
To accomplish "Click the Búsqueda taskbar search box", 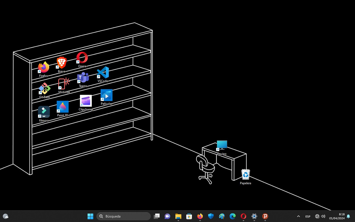I will click(x=124, y=216).
